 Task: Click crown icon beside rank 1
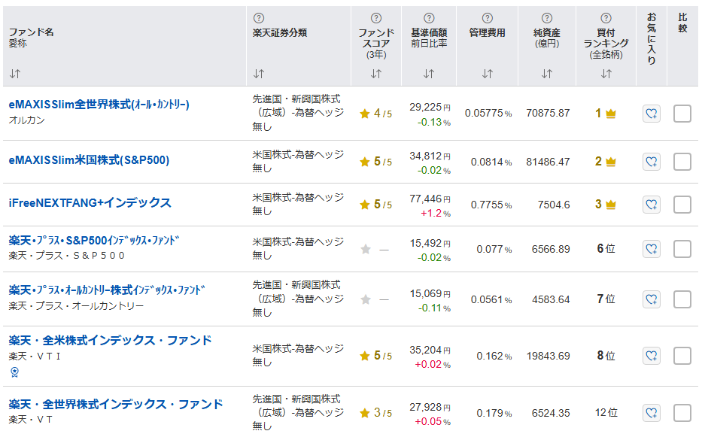pos(611,114)
